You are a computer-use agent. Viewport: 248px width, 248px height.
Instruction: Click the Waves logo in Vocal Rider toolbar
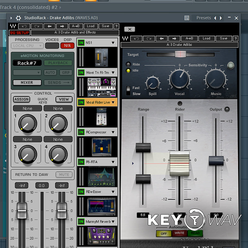point(125,38)
